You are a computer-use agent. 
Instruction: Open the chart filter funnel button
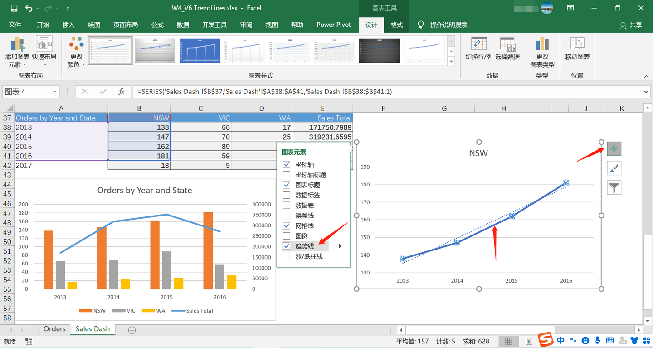click(614, 187)
